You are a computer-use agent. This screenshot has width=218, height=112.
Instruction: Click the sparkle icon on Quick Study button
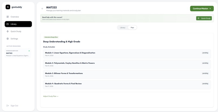(199, 18)
